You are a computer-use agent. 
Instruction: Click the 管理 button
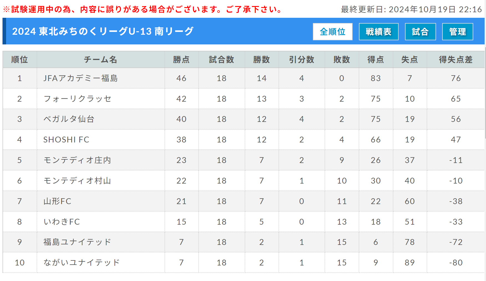coord(457,32)
